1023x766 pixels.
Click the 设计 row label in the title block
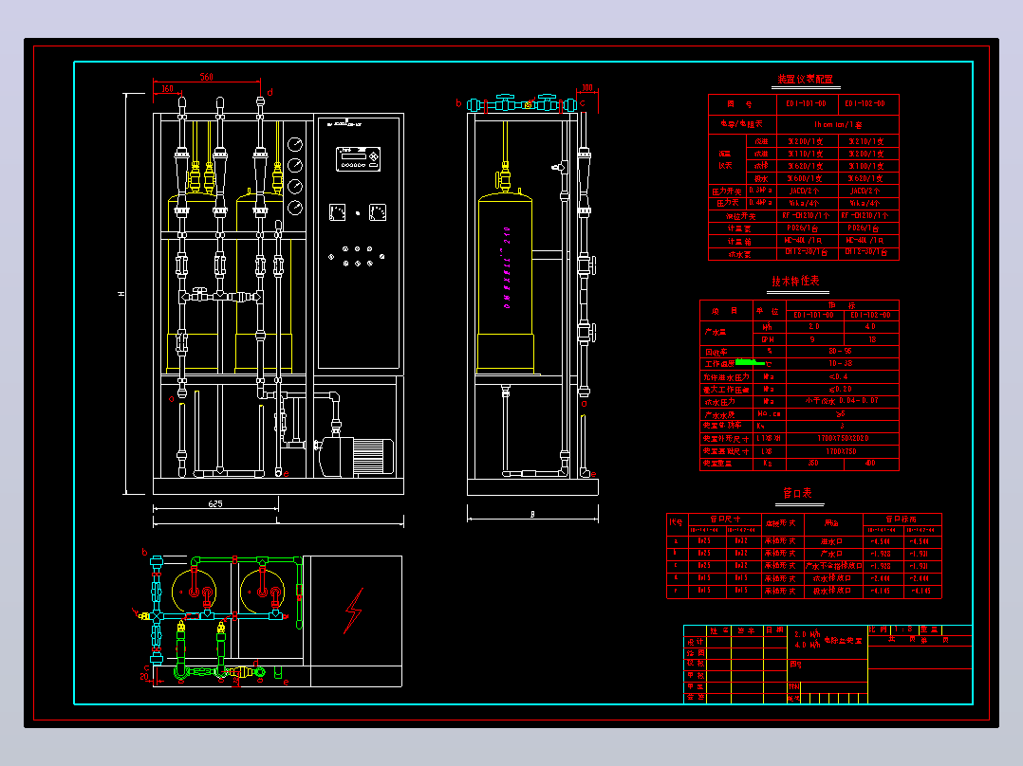pyautogui.click(x=696, y=642)
